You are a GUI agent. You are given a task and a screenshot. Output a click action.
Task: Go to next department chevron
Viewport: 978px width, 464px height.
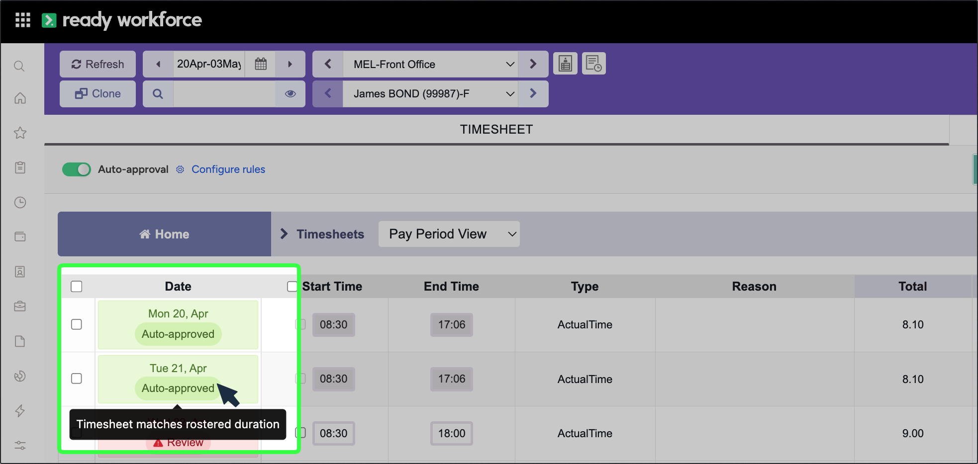533,64
